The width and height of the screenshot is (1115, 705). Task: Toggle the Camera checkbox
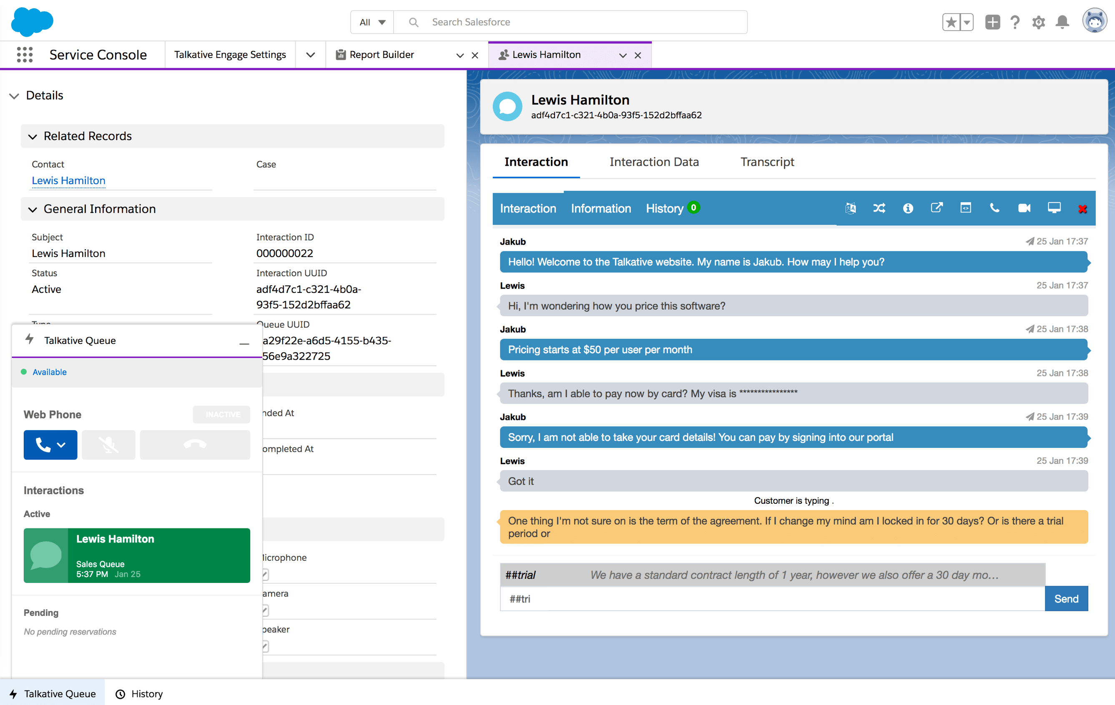tap(265, 611)
